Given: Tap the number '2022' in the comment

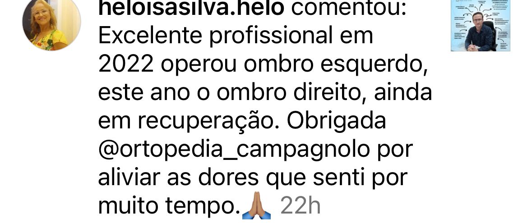Looking at the screenshot, I should tap(126, 64).
